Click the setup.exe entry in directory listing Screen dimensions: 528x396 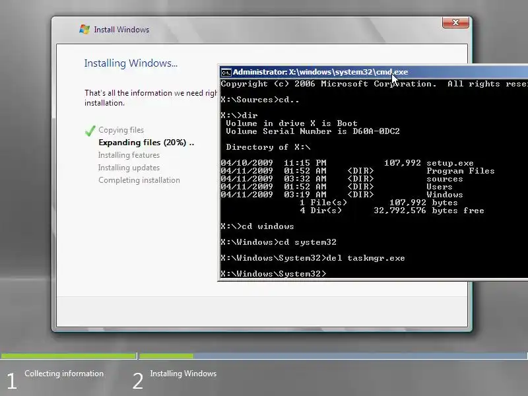[x=347, y=163]
